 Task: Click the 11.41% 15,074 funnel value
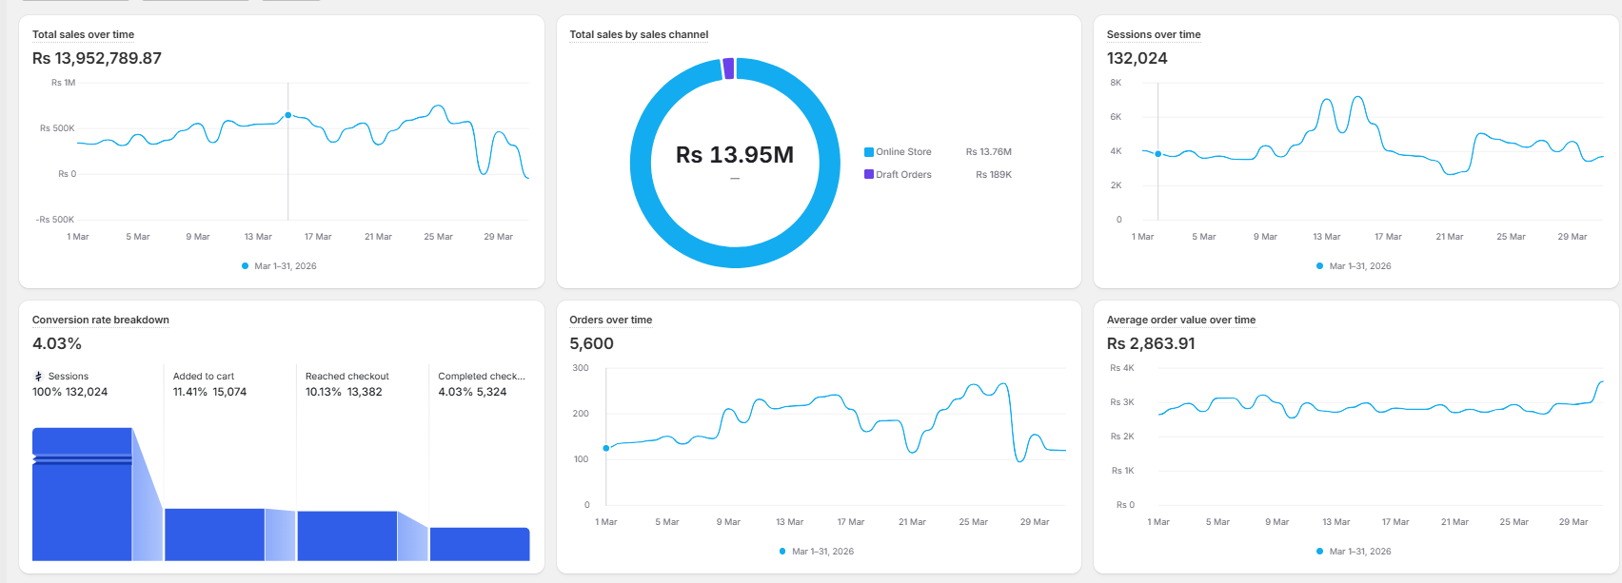(x=209, y=392)
